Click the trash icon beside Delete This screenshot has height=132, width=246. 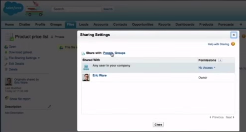click(x=6, y=69)
